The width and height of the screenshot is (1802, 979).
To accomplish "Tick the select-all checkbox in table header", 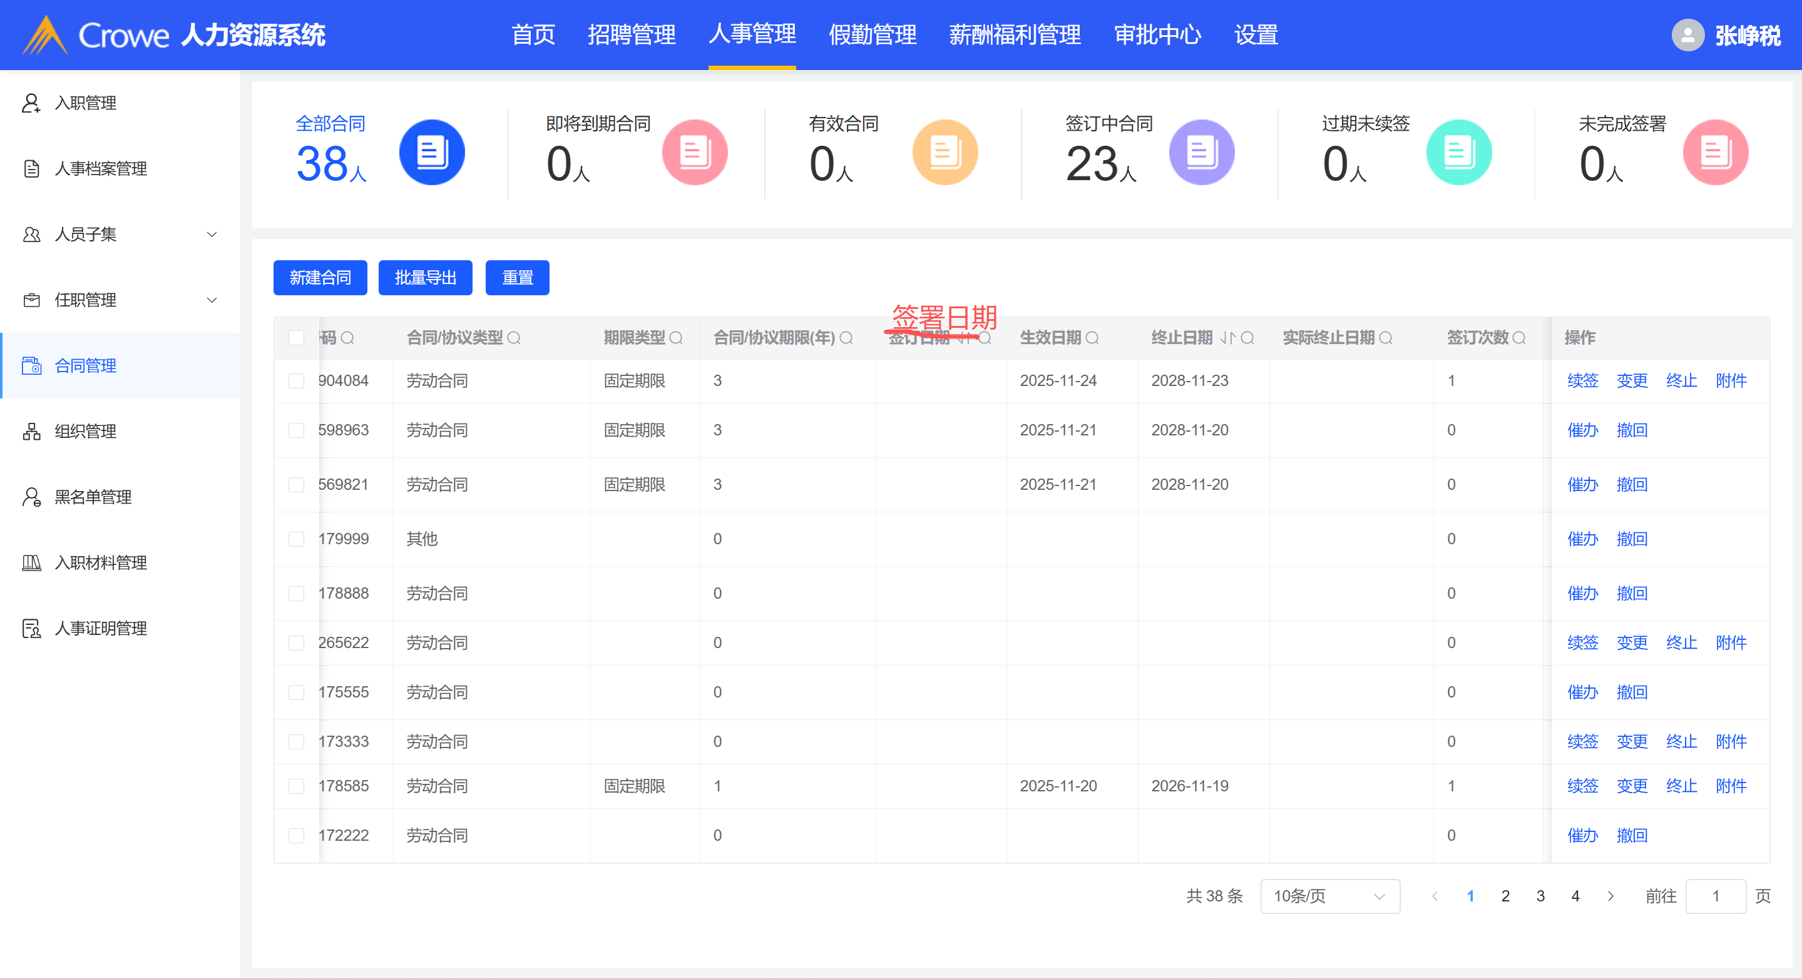I will click(x=297, y=338).
